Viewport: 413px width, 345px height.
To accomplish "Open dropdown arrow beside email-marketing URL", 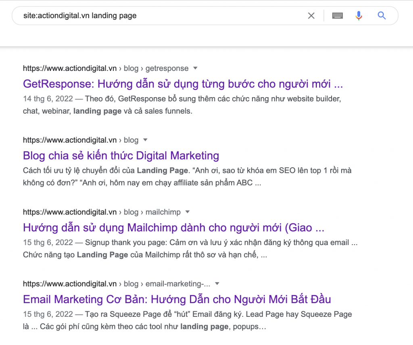I will [x=217, y=284].
